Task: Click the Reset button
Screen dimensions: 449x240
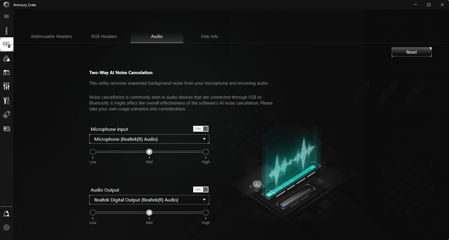Action: coord(412,52)
